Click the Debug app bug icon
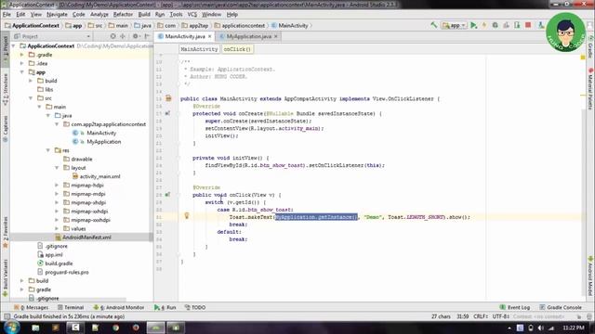The image size is (595, 334). tap(496, 25)
